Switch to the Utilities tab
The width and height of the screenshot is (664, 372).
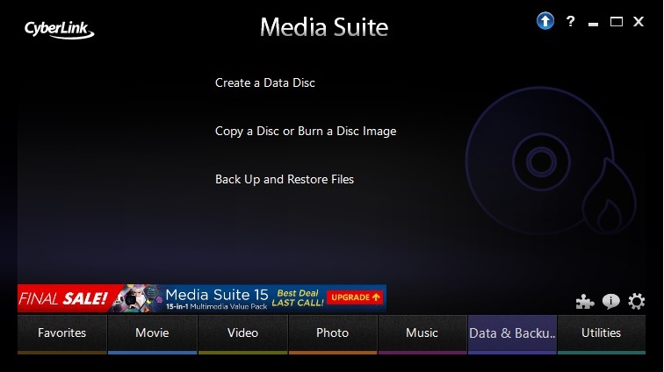[602, 333]
